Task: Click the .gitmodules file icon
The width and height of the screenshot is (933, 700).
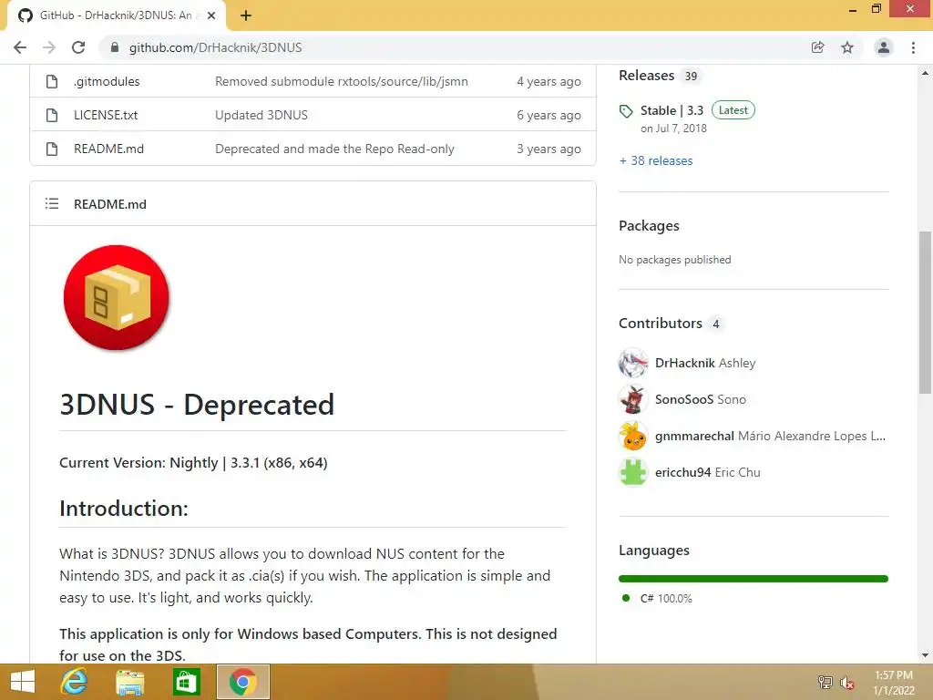Action: point(52,81)
